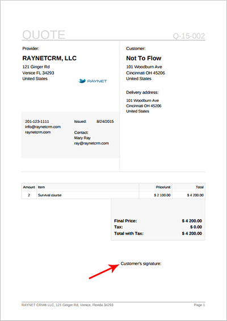Open the raynetcrm.com website text
The image size is (227, 321).
click(x=38, y=132)
